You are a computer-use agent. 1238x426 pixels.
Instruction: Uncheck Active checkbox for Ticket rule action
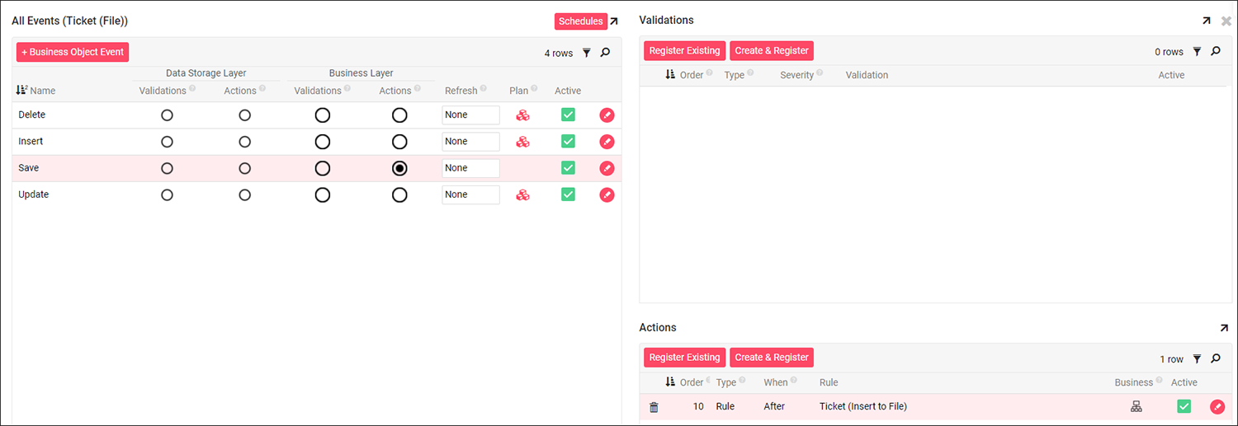tap(1184, 406)
